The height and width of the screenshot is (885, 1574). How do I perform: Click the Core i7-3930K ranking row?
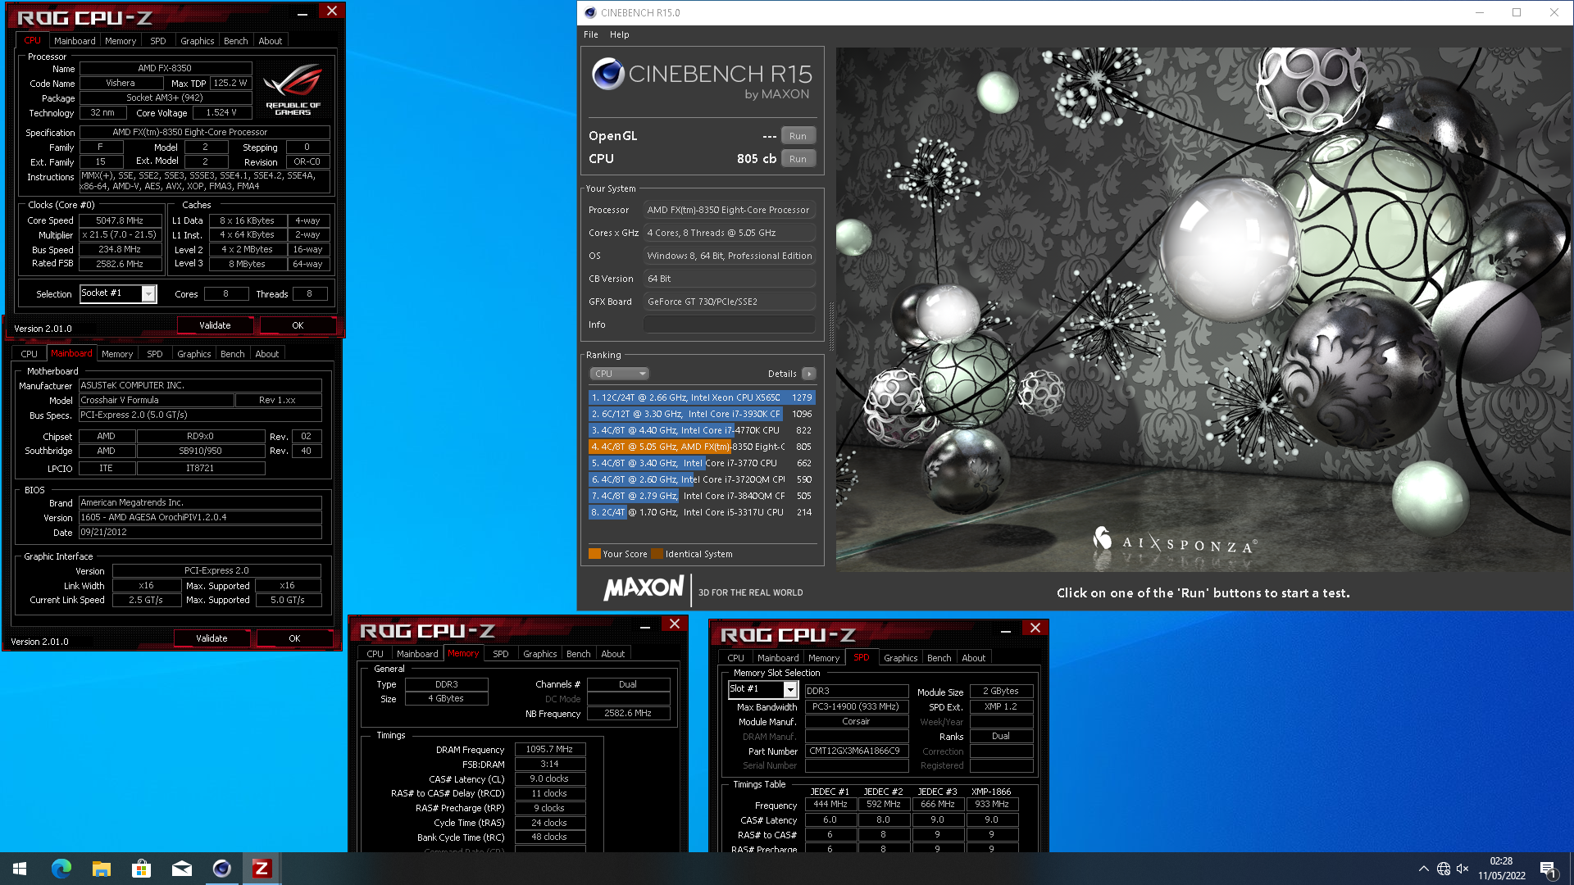point(702,414)
